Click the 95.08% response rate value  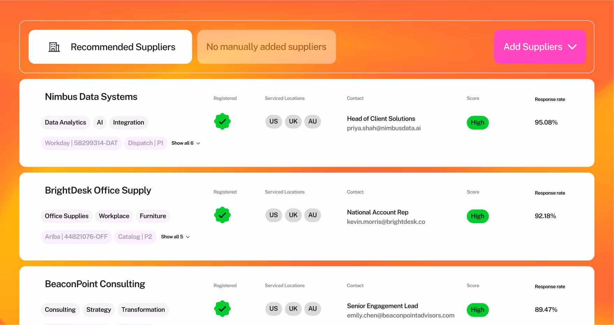point(546,122)
